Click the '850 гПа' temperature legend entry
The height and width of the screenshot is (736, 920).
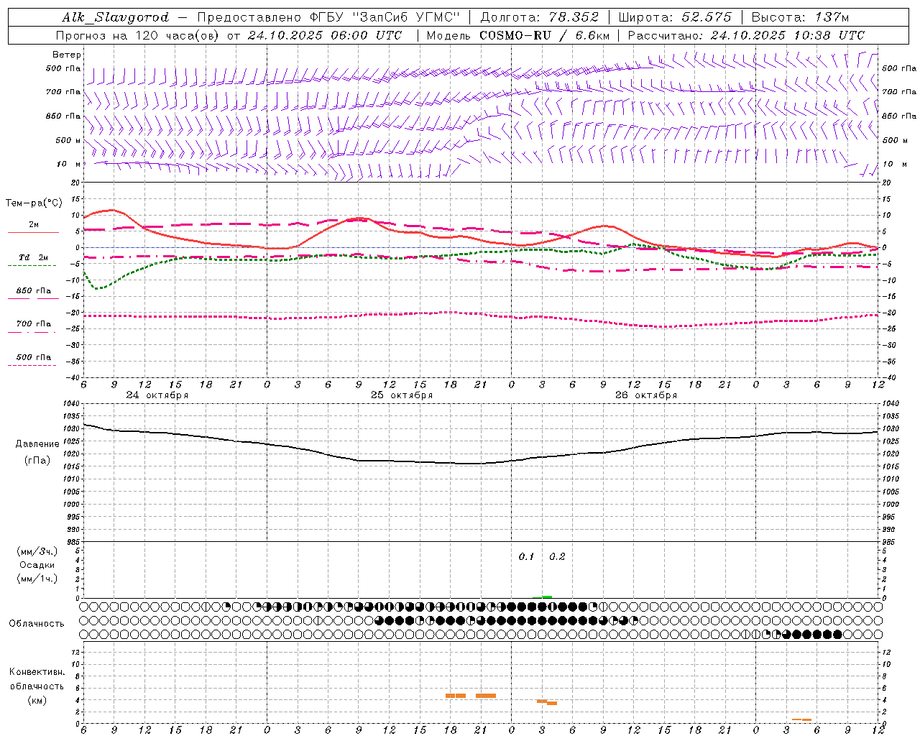[x=33, y=291]
